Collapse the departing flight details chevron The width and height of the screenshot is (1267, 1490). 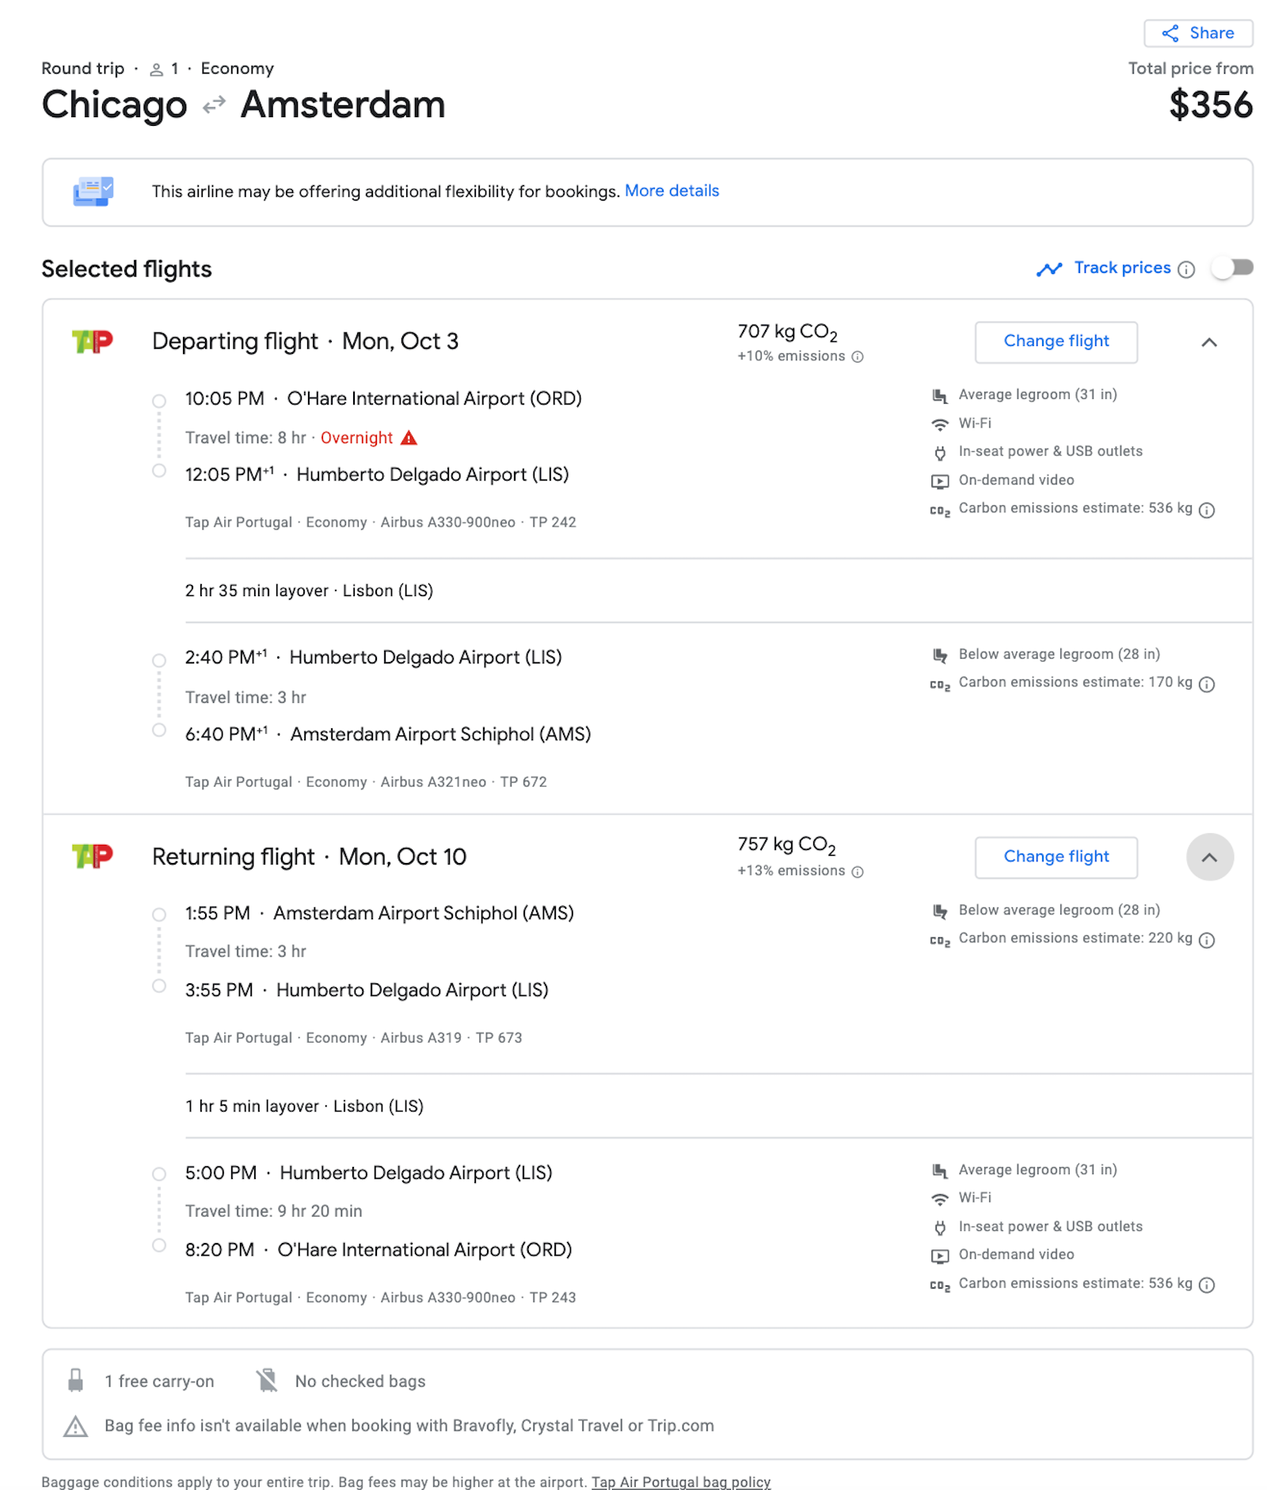pos(1209,344)
